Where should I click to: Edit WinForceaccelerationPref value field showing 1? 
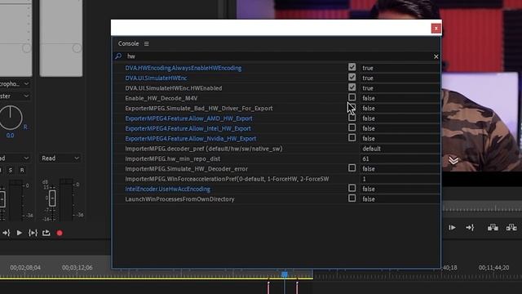[400, 179]
